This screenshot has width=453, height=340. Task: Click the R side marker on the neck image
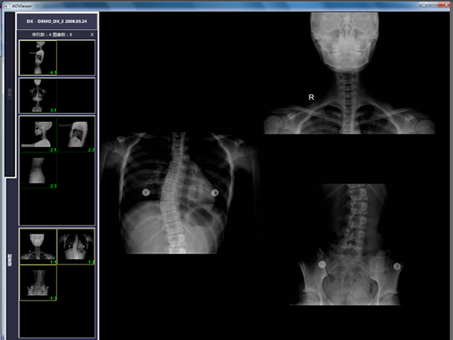pyautogui.click(x=311, y=98)
